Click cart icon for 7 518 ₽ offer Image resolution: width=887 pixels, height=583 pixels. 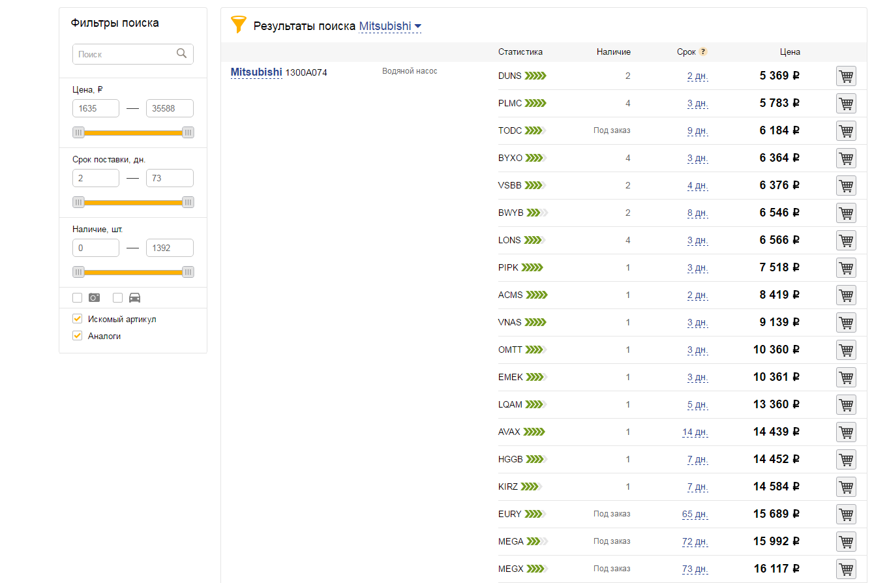click(846, 268)
